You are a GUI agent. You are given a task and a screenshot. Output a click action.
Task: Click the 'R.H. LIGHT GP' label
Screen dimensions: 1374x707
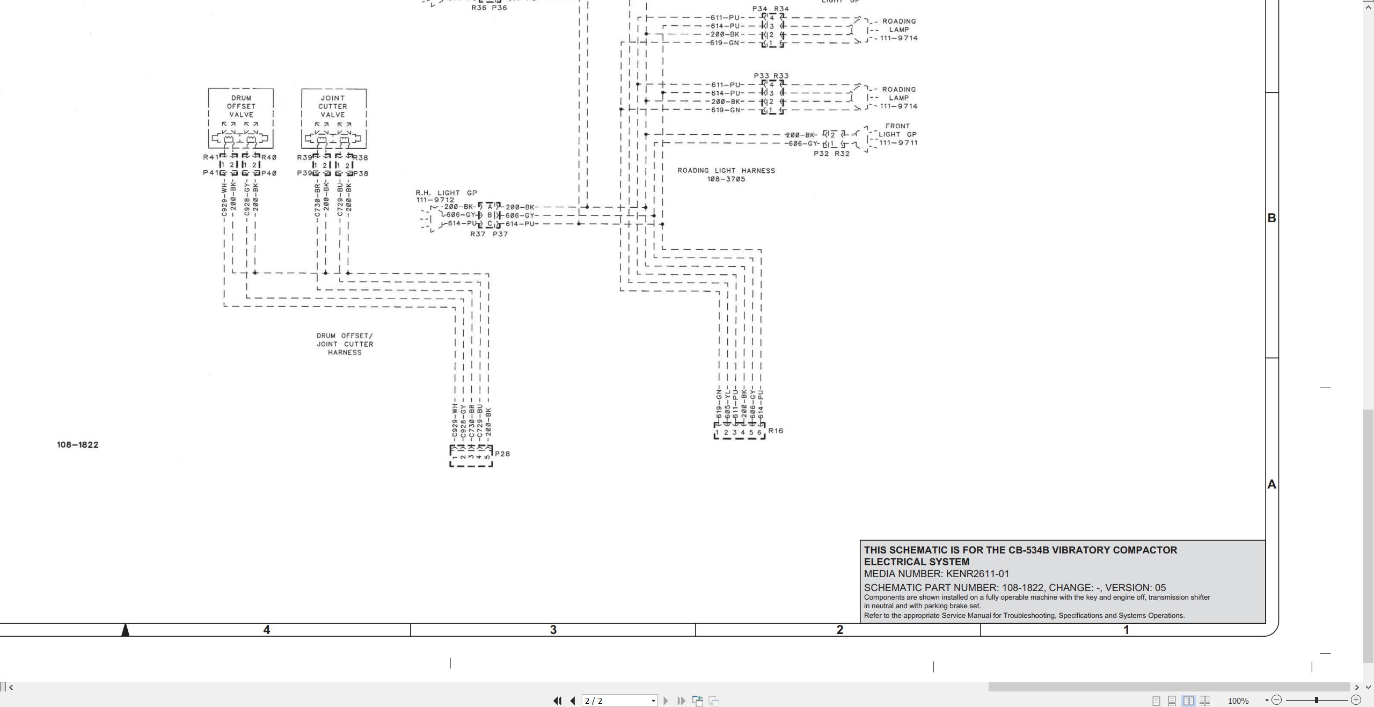click(x=446, y=193)
